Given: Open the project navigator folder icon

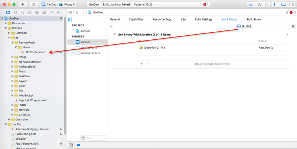Looking at the screenshot, I should click(8, 13).
